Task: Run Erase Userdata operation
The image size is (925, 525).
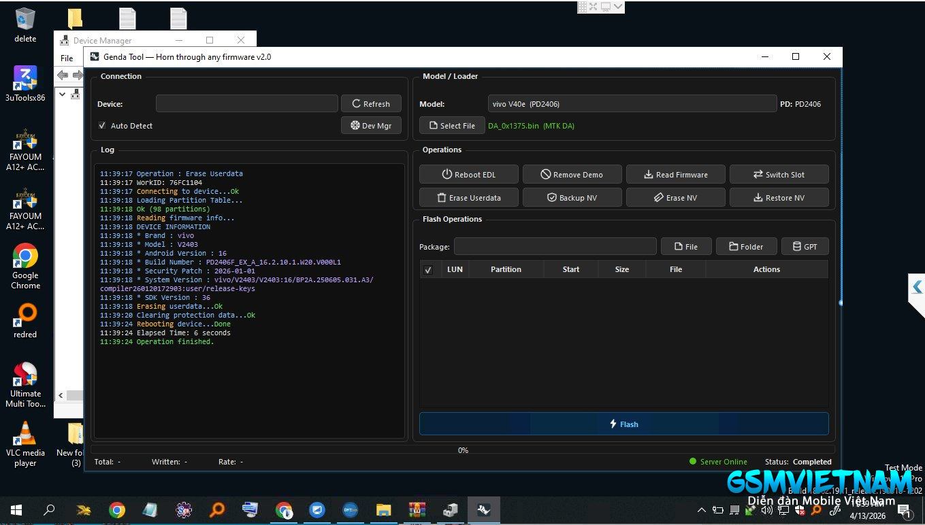Action: coord(468,198)
